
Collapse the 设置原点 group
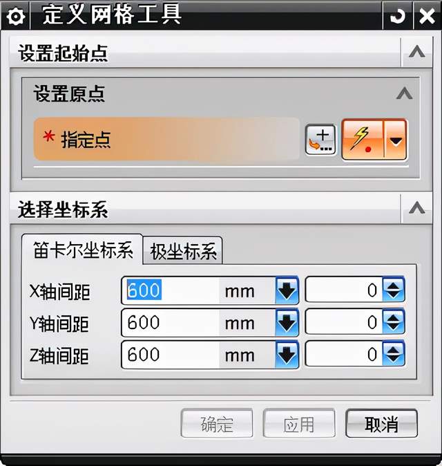[404, 93]
